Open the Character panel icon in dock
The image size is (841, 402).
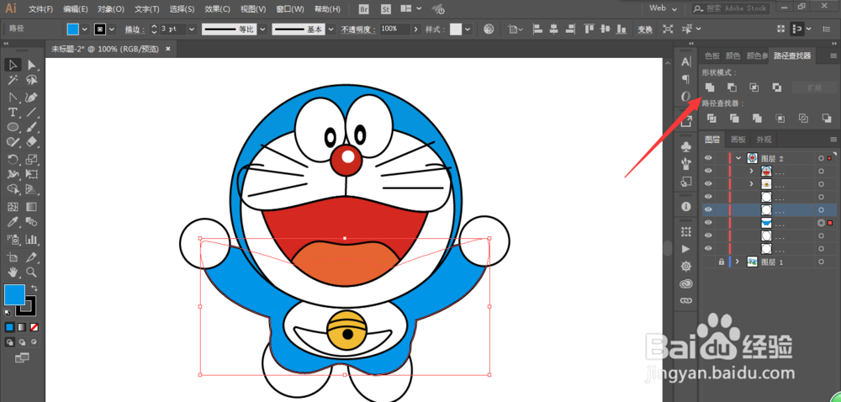tap(686, 62)
